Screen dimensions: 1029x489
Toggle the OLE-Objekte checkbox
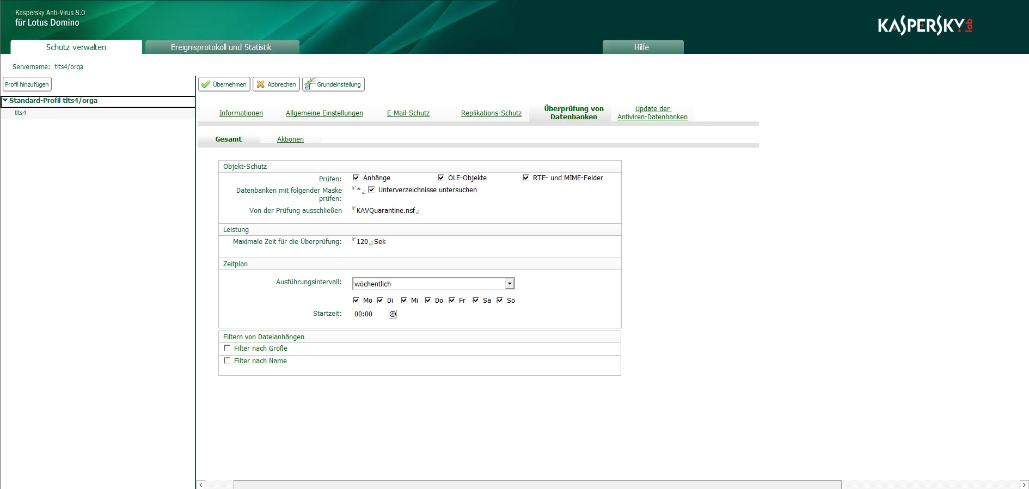click(441, 178)
